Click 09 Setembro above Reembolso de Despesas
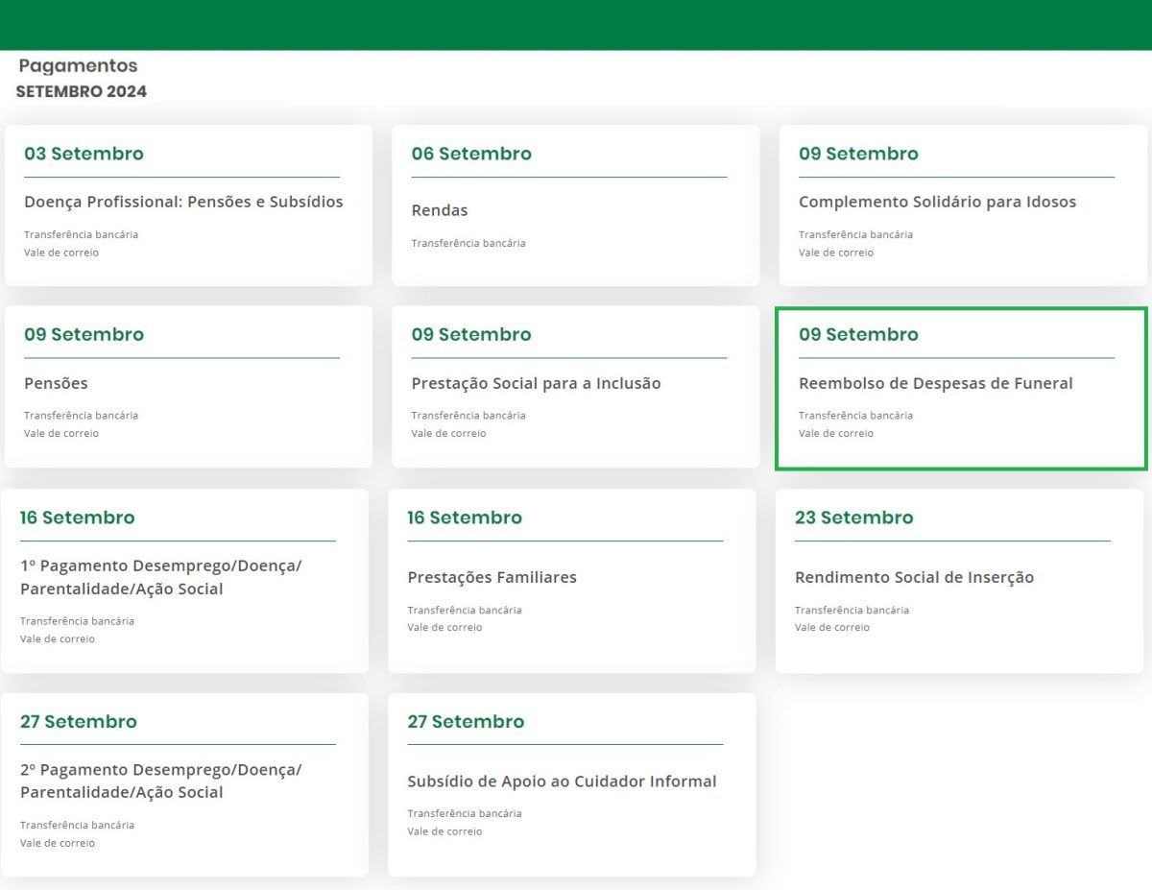 (x=858, y=334)
